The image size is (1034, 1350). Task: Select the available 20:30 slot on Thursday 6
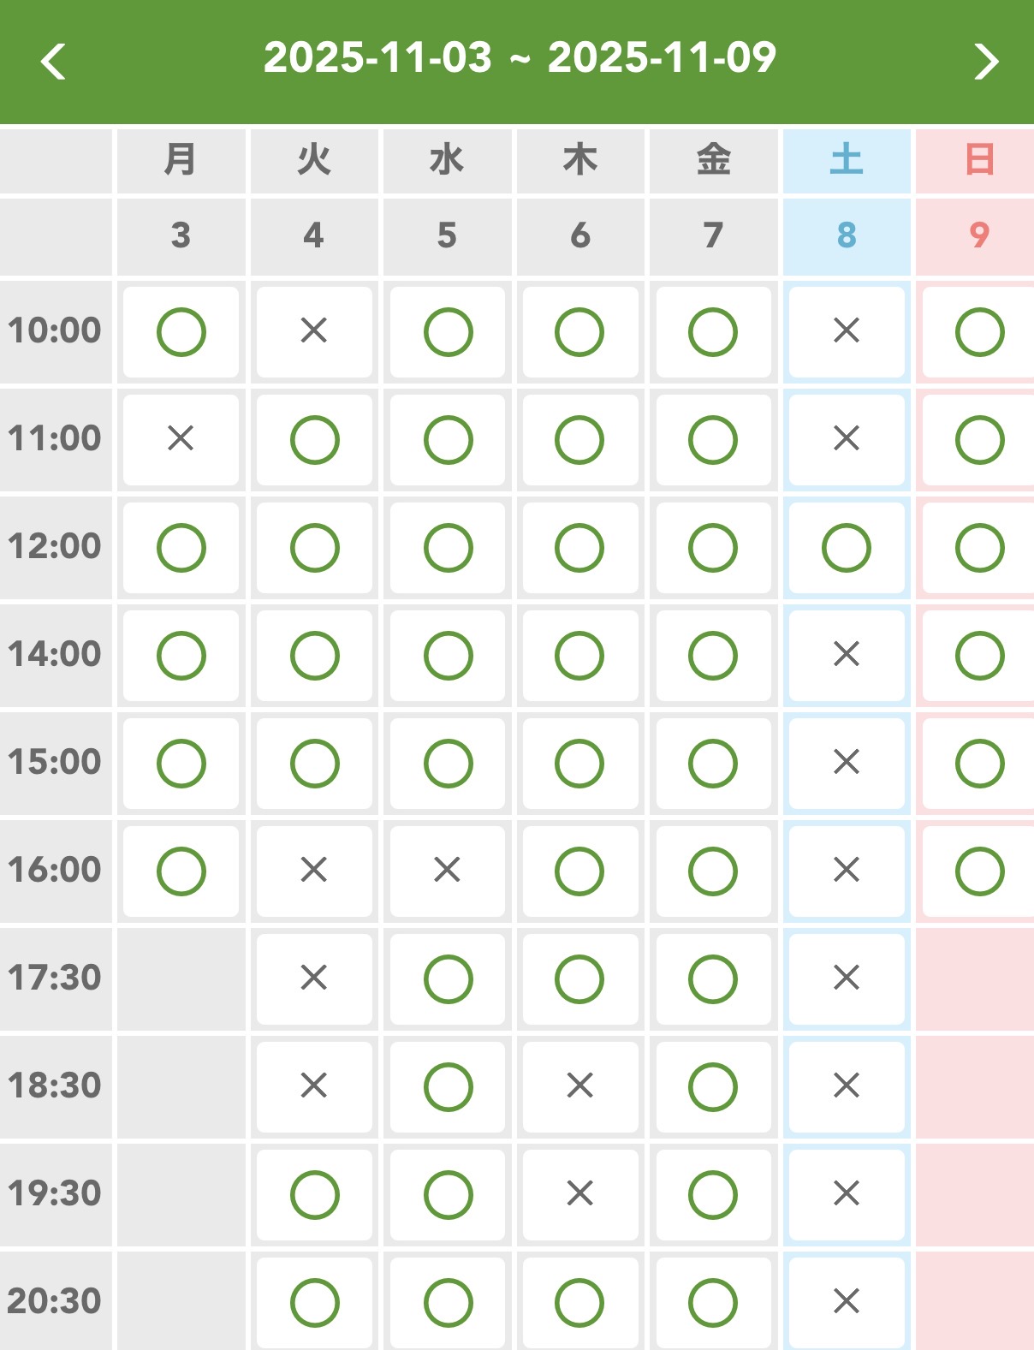[579, 1302]
